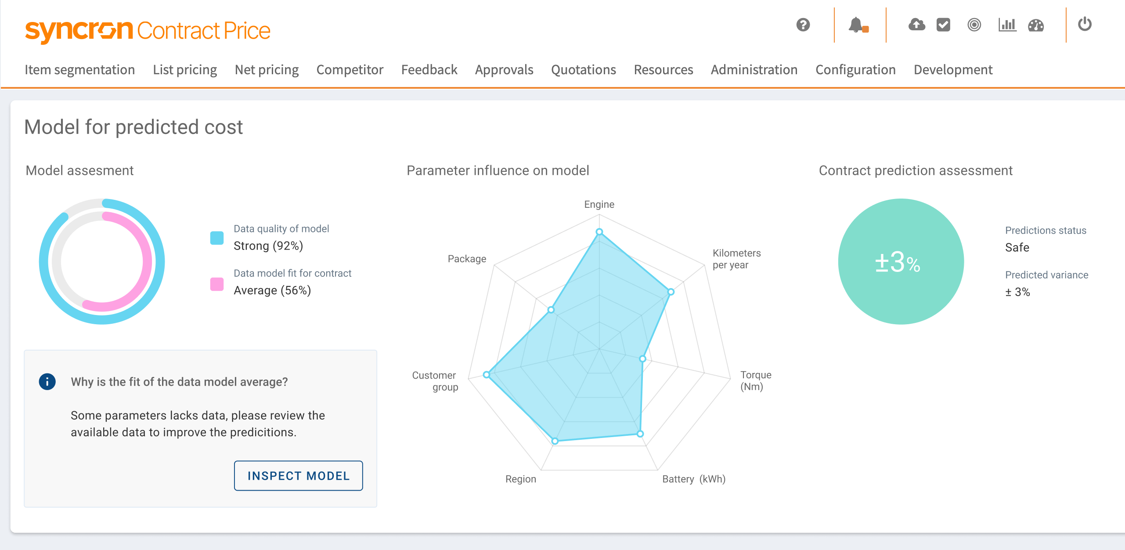
Task: Switch to the Net pricing tab
Action: [266, 69]
